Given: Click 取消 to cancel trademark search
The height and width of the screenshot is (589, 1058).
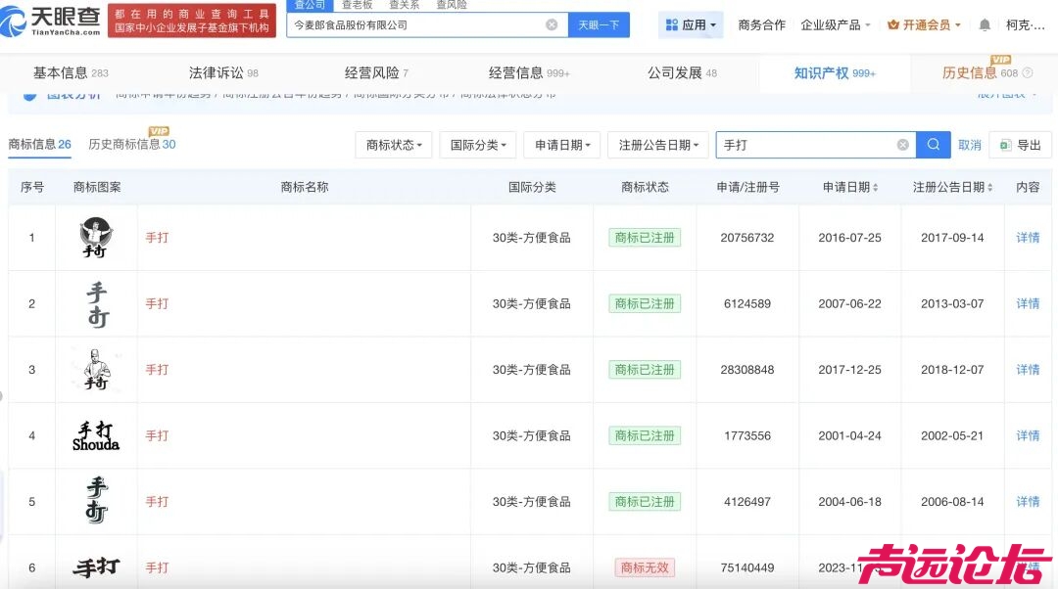Looking at the screenshot, I should click(x=970, y=145).
